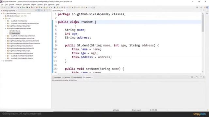
Task: Close the Student.java editor tab
Action: [65, 11]
